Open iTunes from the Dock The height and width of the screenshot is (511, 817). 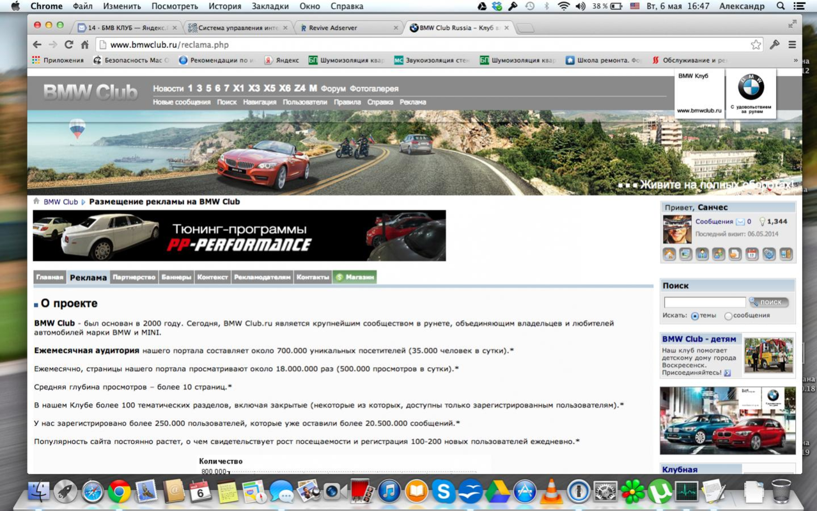389,491
